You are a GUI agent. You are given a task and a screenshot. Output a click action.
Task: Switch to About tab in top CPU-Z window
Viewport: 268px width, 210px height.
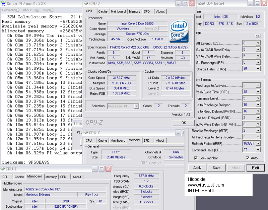(160, 11)
